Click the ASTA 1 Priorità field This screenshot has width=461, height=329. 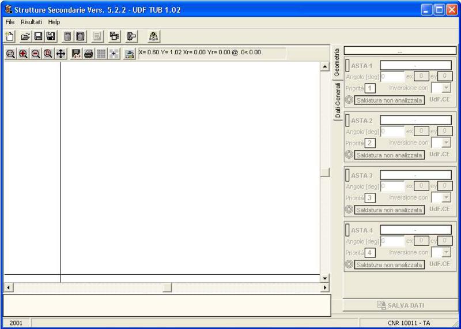(x=370, y=88)
